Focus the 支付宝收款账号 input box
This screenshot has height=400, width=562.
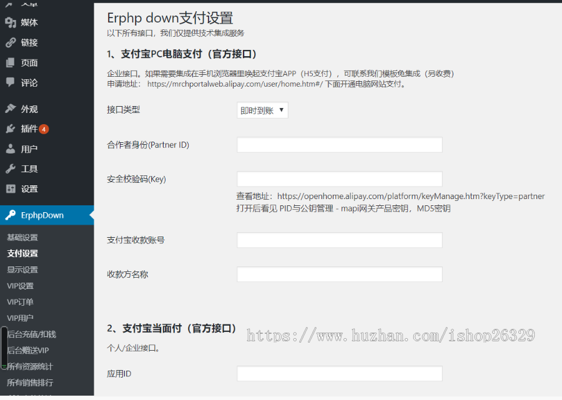pos(339,240)
